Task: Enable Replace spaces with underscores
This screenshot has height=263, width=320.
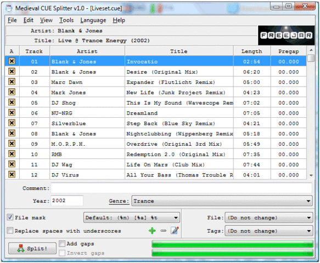Action: [x=10, y=231]
